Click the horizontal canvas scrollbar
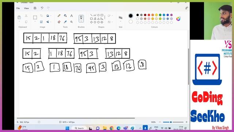 (76, 118)
